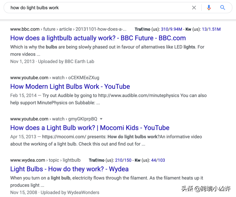Expand dropdown arrow next to gmyGKIprpBQ URL

[101, 119]
